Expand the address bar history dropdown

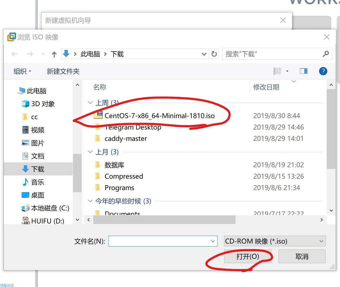204,54
